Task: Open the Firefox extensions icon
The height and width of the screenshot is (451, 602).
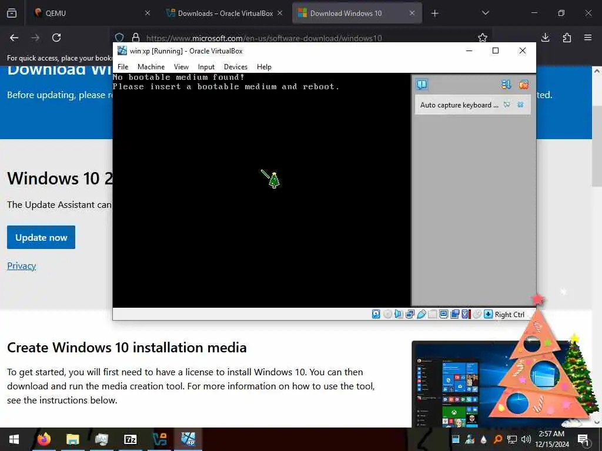Action: (567, 38)
